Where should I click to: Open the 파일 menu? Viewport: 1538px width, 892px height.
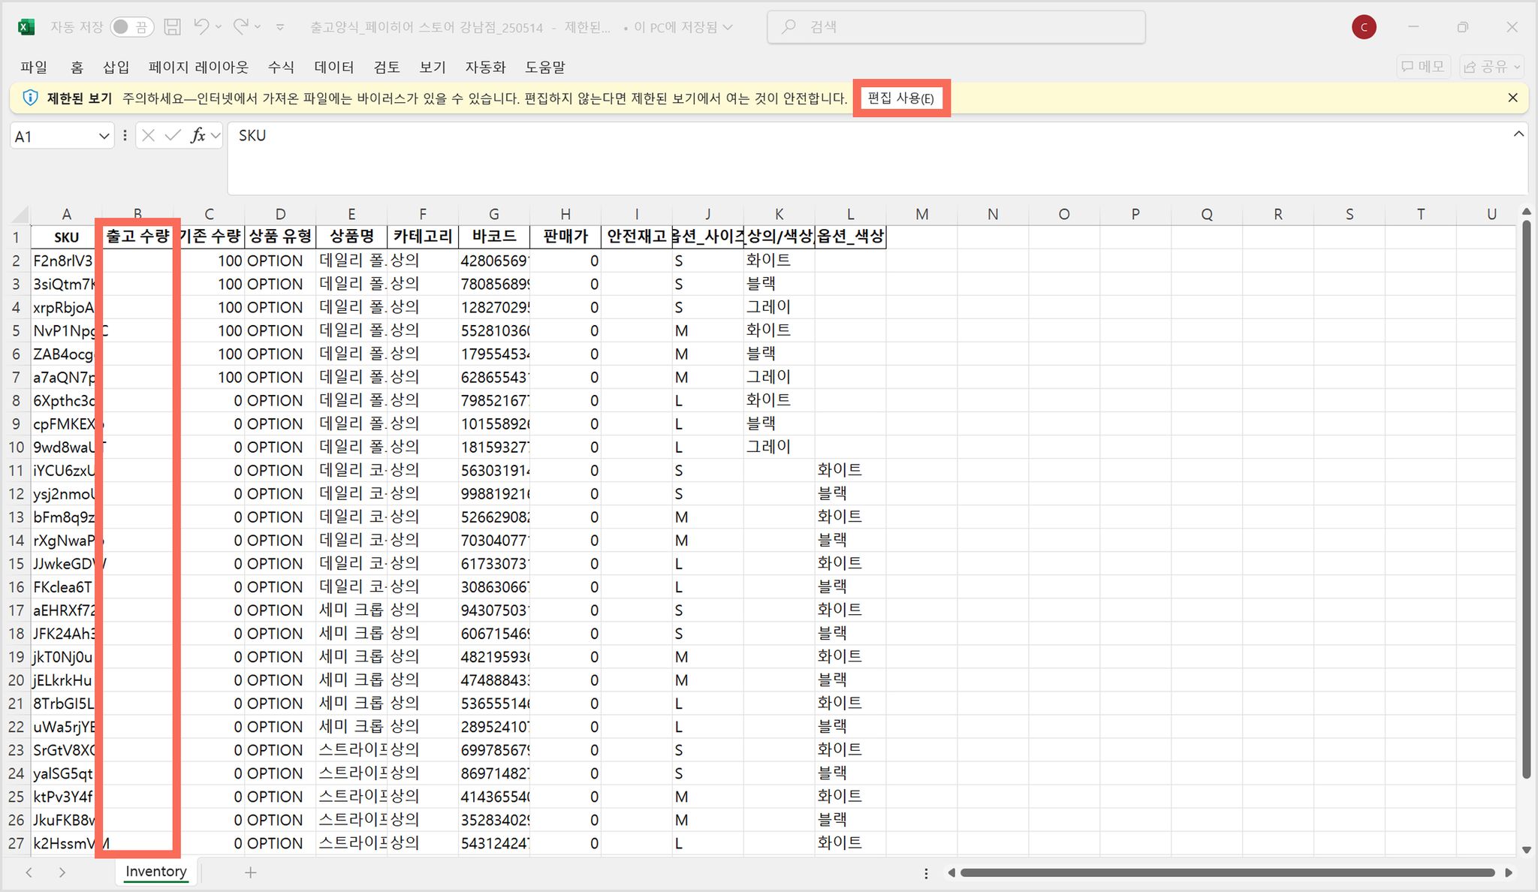[x=34, y=67]
